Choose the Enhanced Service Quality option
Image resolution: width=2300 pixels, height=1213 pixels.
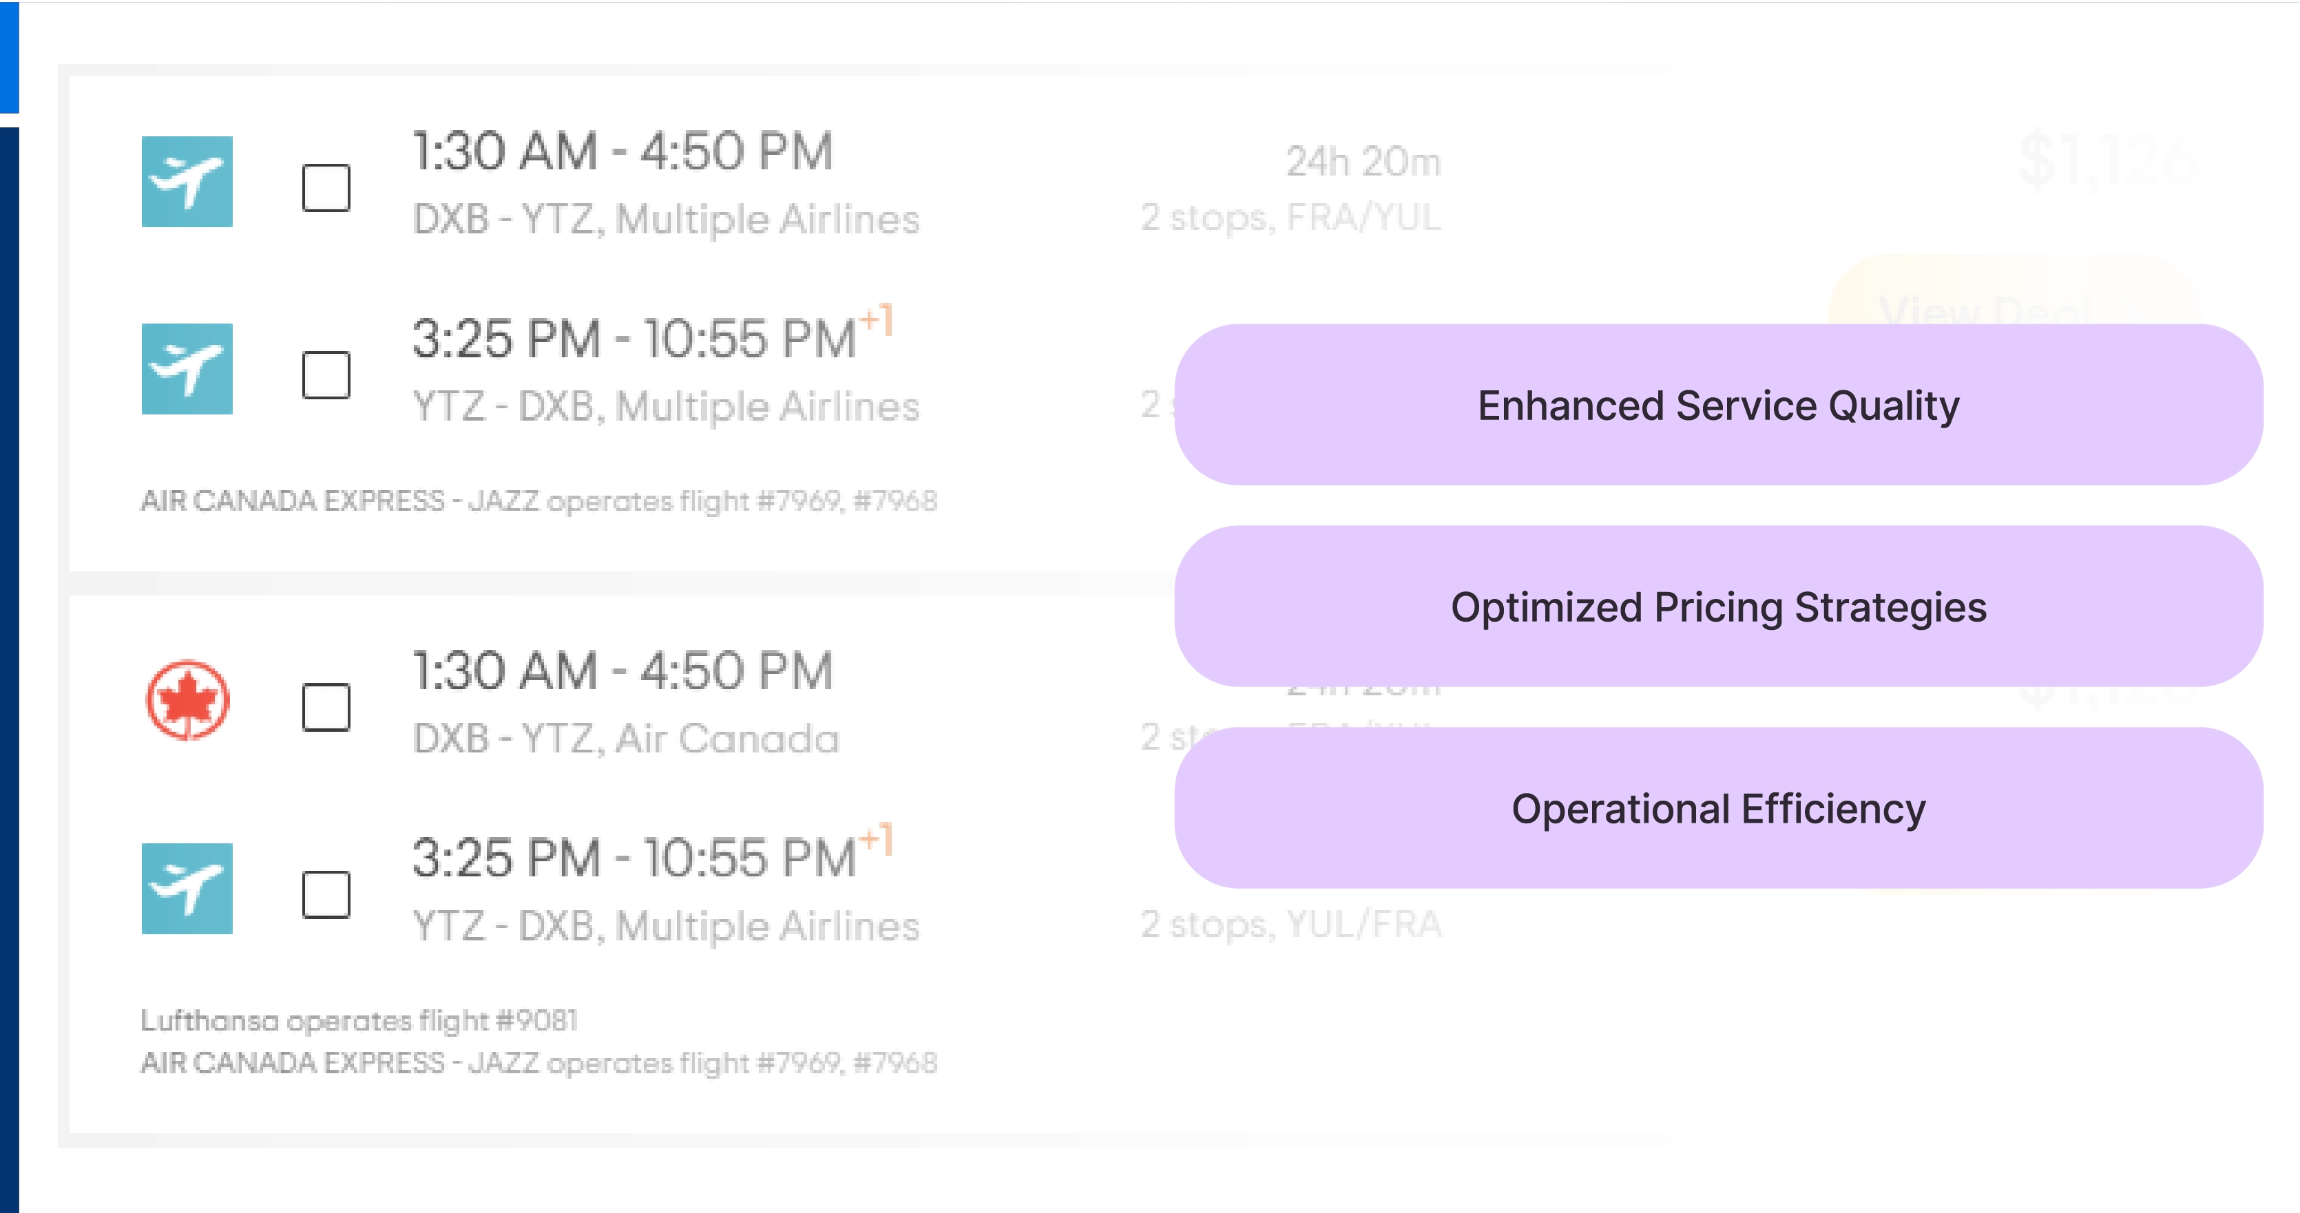(1718, 405)
